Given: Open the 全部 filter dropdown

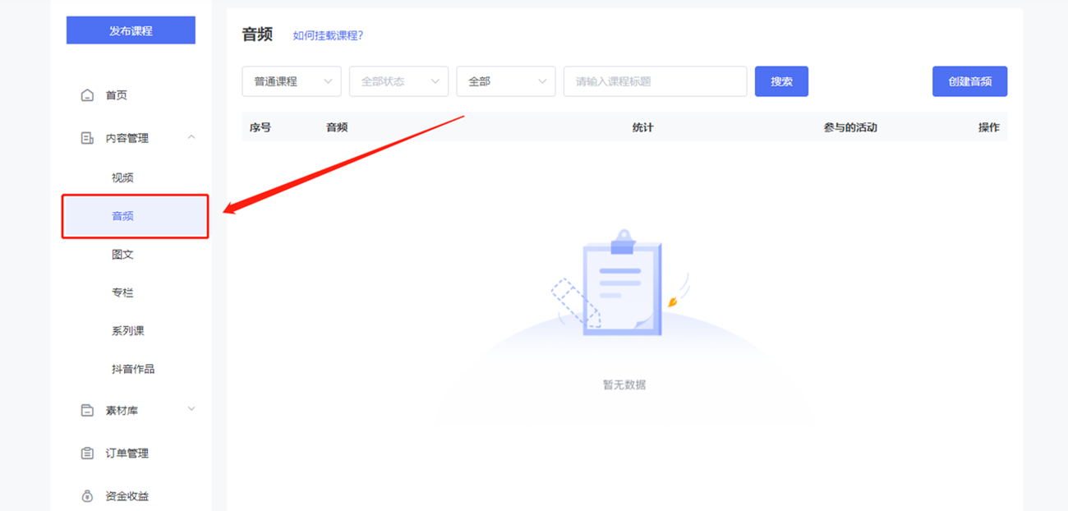Looking at the screenshot, I should pyautogui.click(x=505, y=81).
